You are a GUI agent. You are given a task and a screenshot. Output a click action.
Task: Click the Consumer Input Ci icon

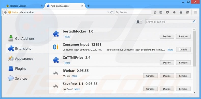point(56,47)
